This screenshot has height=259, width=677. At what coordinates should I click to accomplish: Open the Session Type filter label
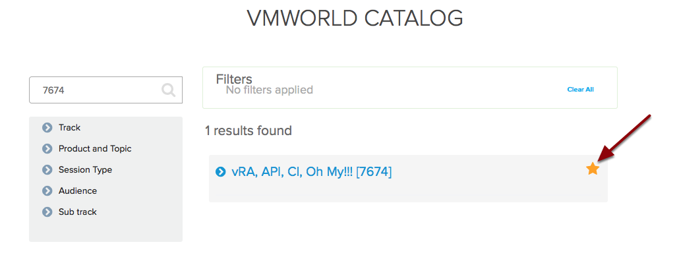pos(86,170)
